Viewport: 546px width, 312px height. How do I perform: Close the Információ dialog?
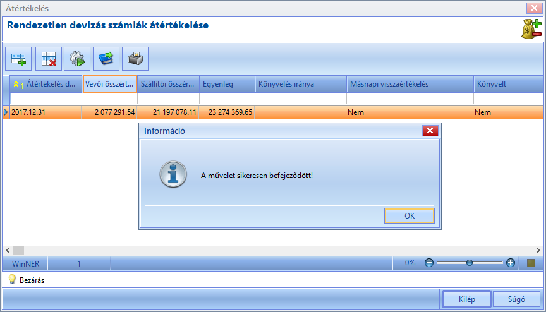430,131
